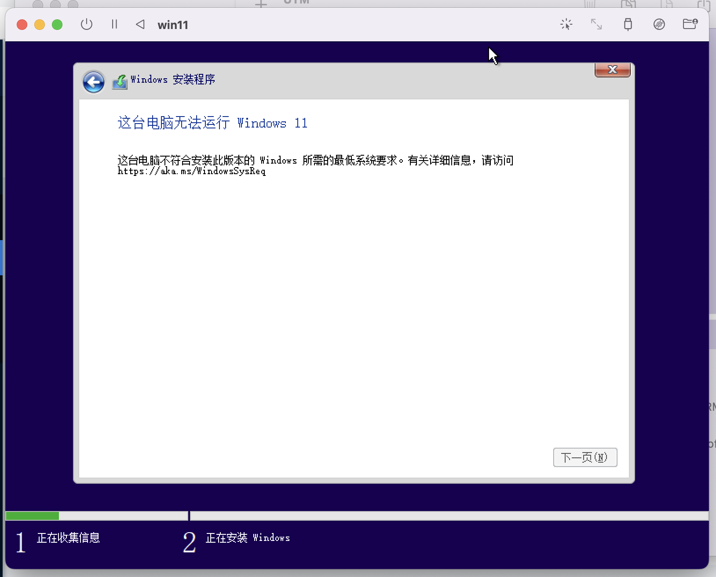Open the CD/DVD drive image icon

tap(659, 24)
